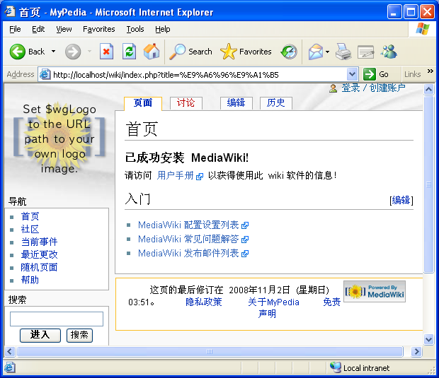Open the Help menu
This screenshot has height=378, width=439.
pyautogui.click(x=163, y=29)
